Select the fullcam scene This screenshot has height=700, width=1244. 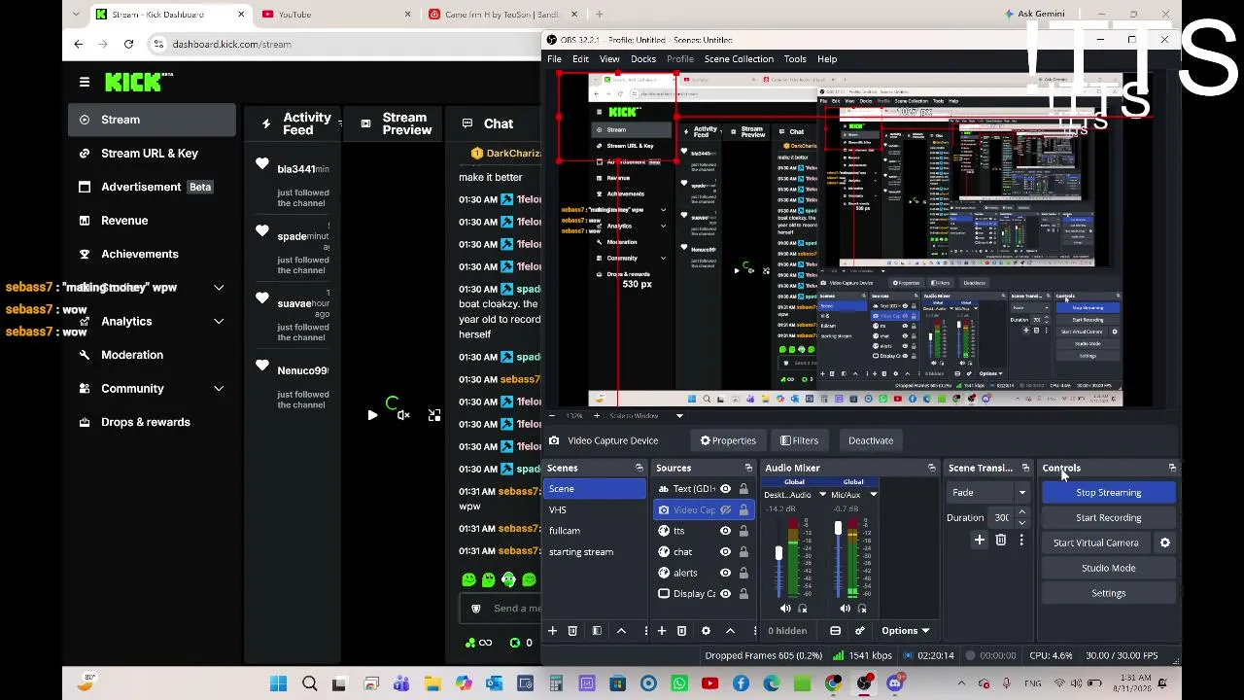tap(594, 531)
